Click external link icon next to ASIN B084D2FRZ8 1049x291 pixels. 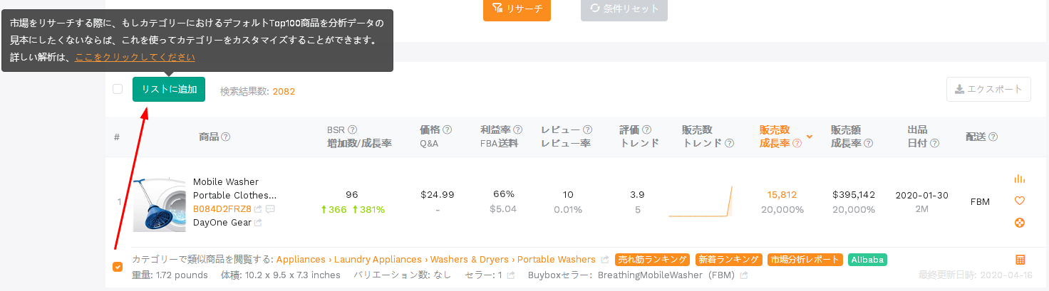click(258, 209)
